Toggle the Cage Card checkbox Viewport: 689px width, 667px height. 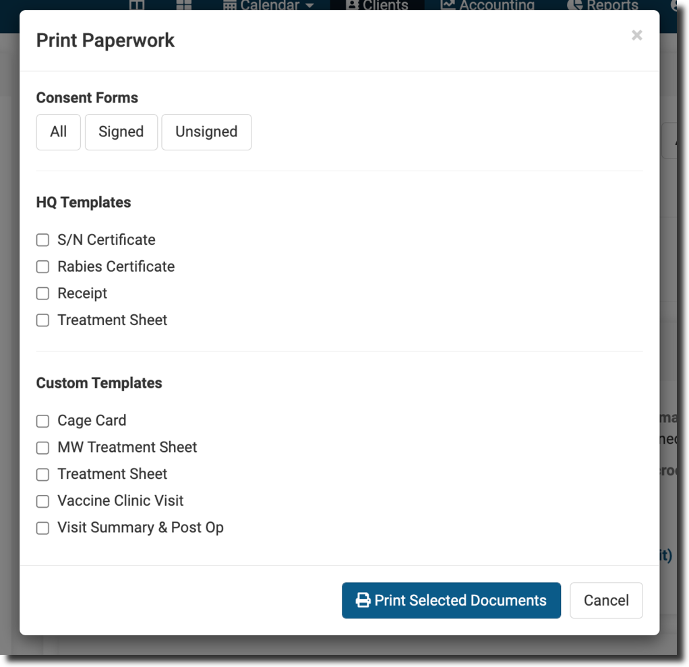[42, 421]
